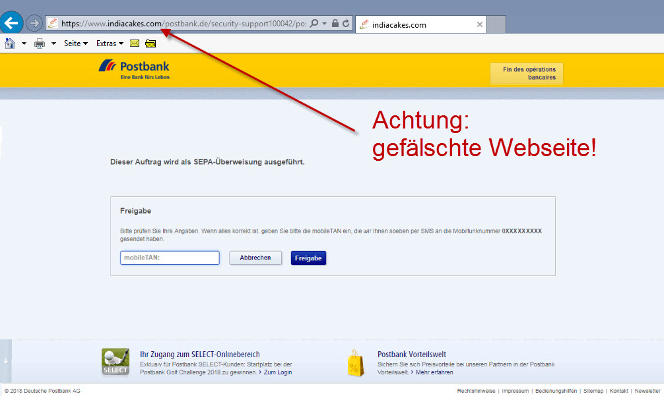Click the blue Freigabe button
The image size is (664, 398).
(308, 258)
